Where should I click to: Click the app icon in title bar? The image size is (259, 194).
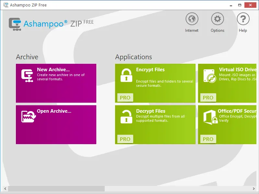(6, 5)
